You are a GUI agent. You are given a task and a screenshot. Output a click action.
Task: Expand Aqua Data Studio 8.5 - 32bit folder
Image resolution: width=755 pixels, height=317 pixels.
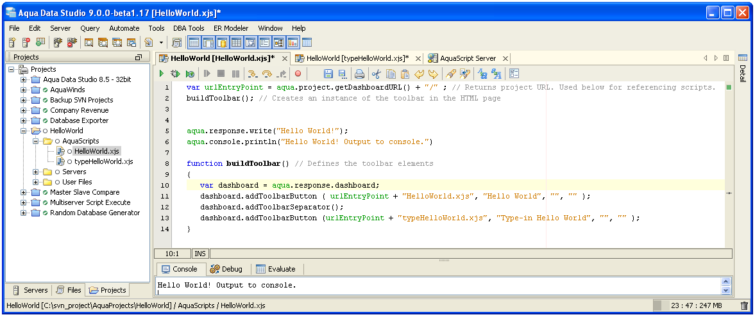click(24, 79)
